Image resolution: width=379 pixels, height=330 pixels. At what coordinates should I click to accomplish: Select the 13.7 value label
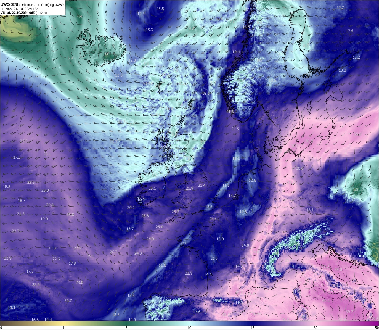[130, 229]
